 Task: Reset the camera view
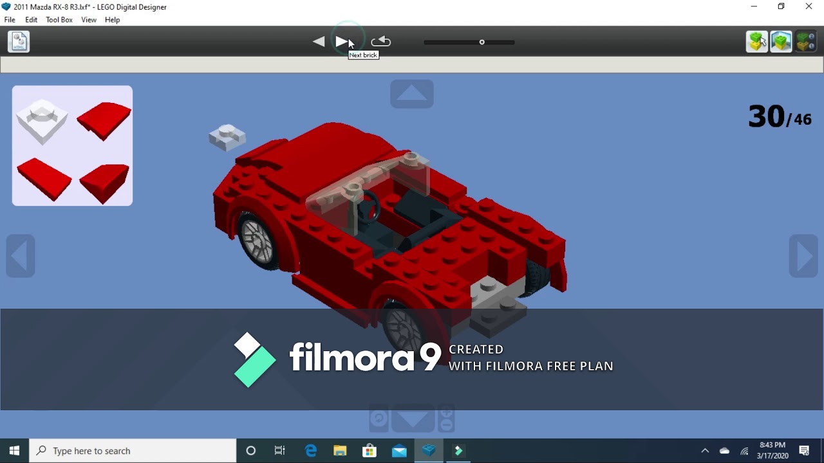379,420
